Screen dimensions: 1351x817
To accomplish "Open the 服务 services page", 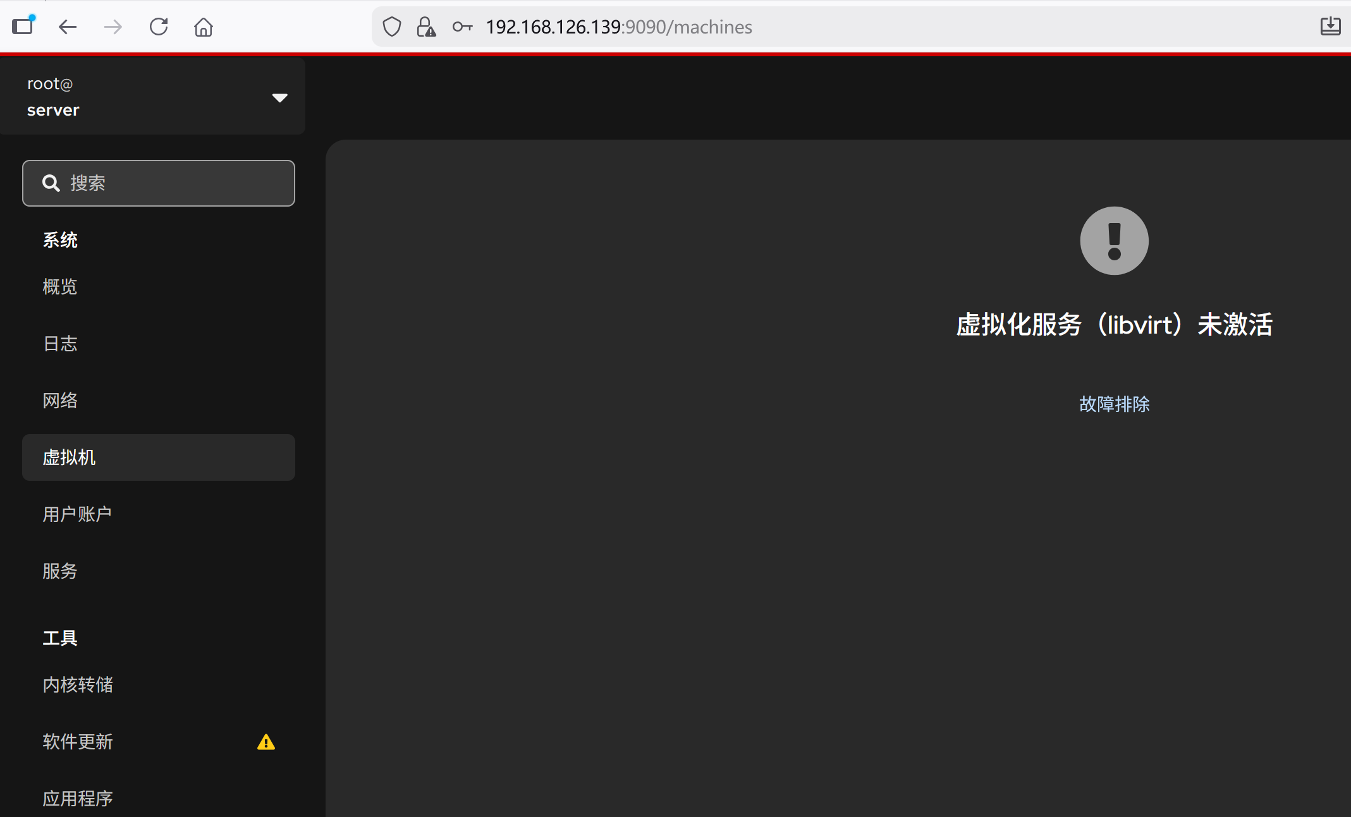I will tap(60, 571).
